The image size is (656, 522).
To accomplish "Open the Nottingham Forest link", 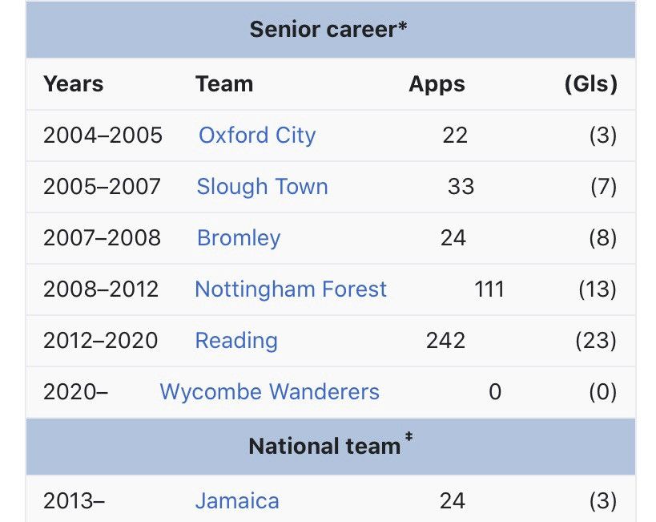I will [x=291, y=289].
